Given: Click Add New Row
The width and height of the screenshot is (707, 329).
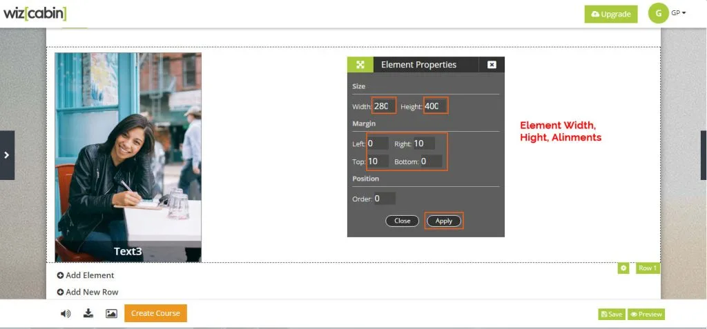Looking at the screenshot, I should [x=88, y=292].
